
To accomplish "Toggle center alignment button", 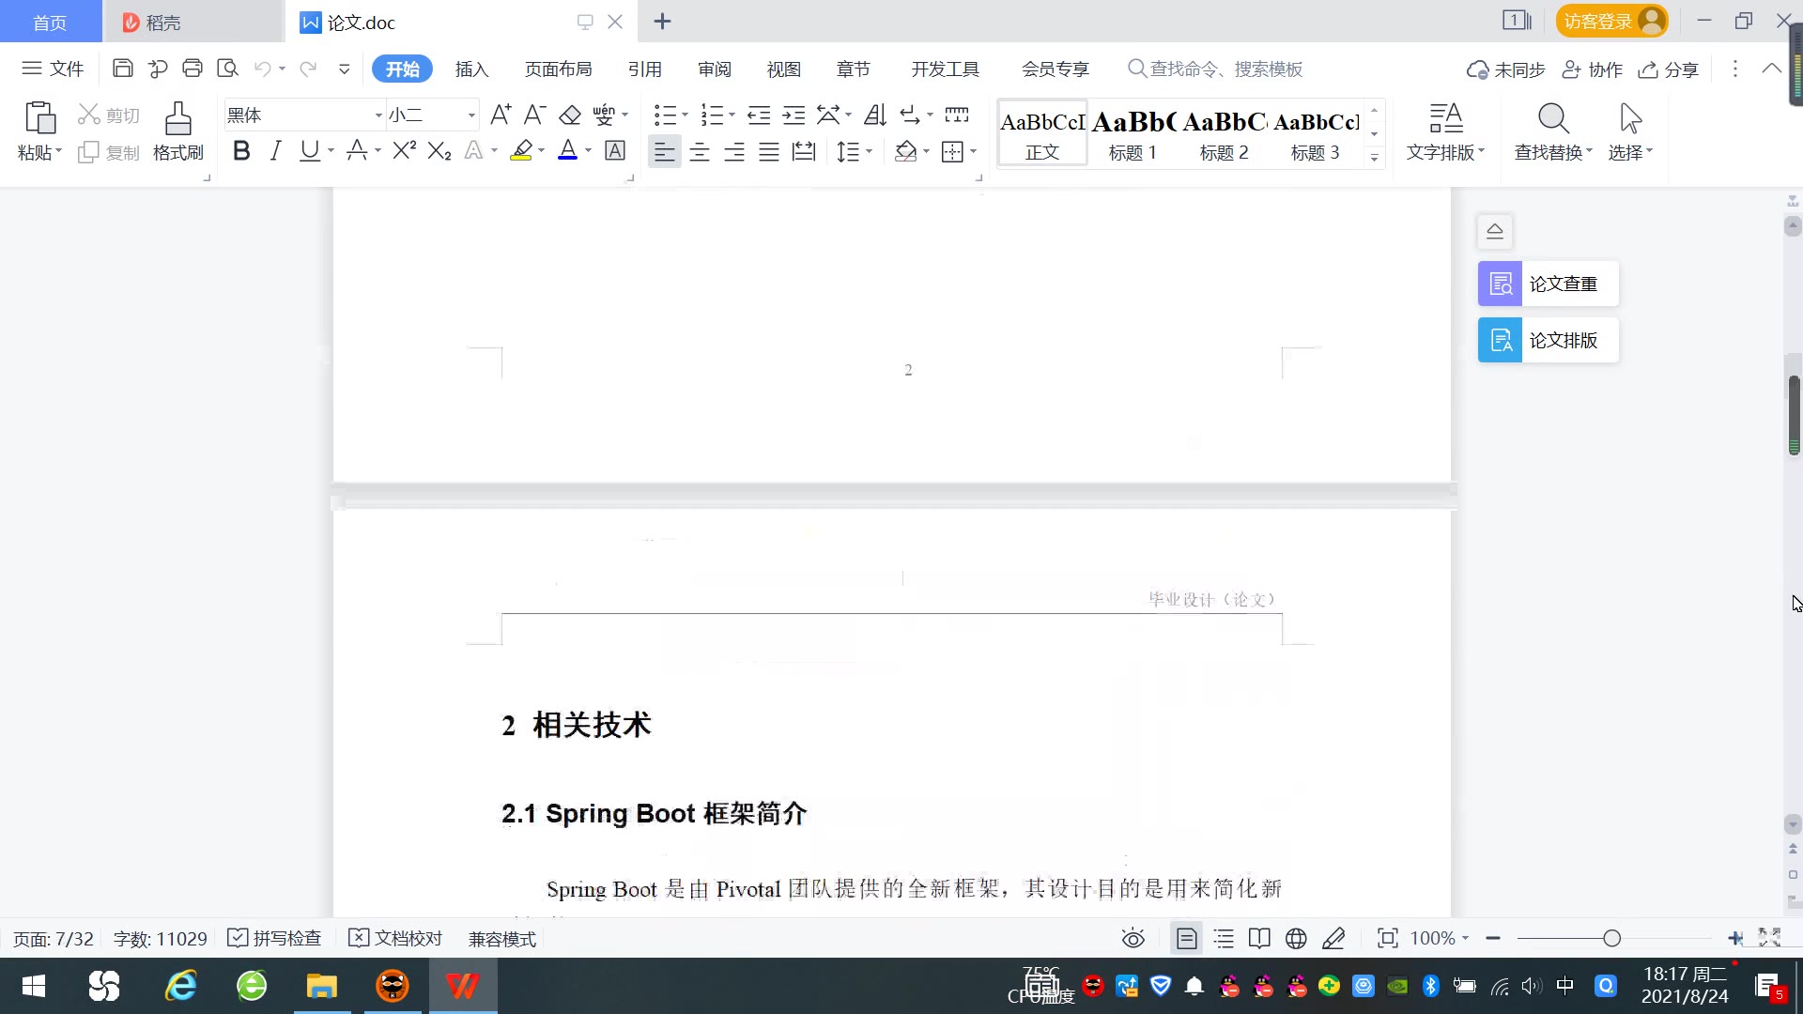I will pos(700,151).
